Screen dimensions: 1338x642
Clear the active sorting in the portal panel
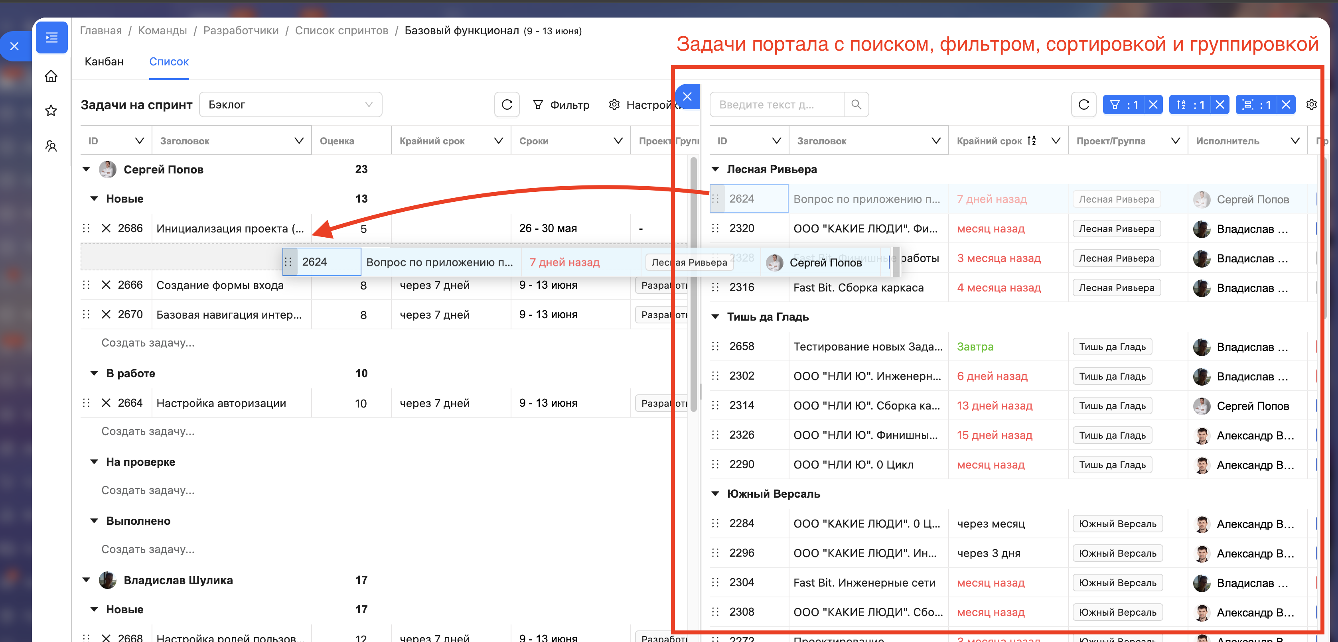pos(1220,105)
